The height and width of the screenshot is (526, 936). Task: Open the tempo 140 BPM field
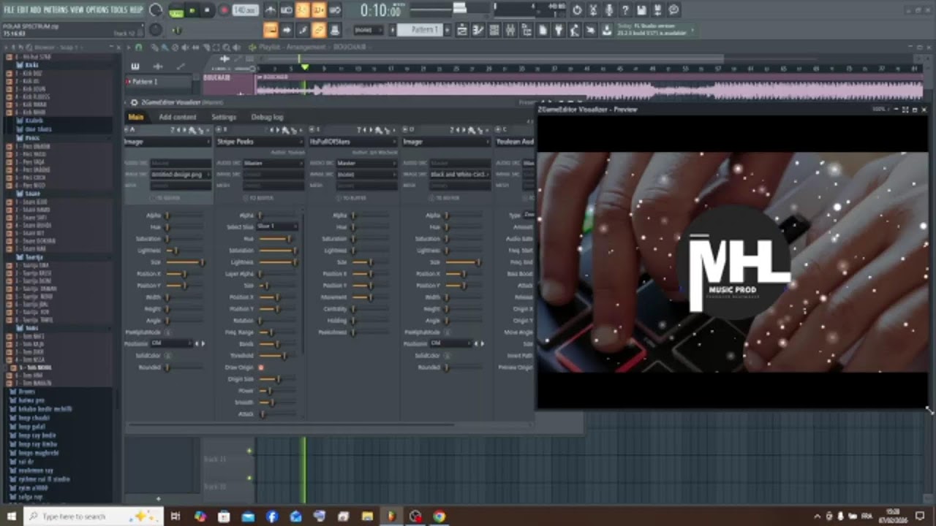(x=246, y=10)
